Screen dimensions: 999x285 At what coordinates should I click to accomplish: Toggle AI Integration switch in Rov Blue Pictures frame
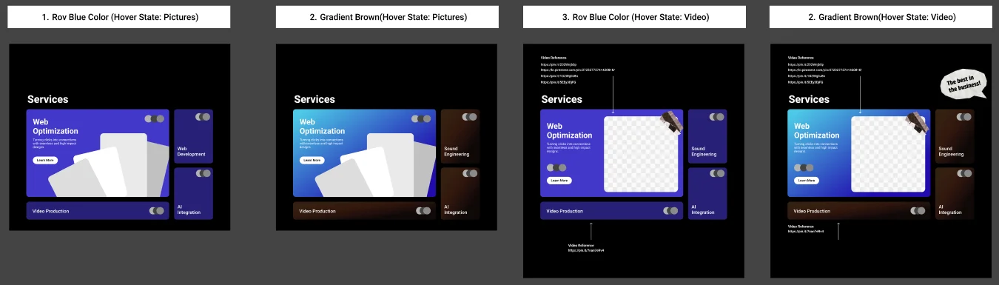pyautogui.click(x=203, y=173)
